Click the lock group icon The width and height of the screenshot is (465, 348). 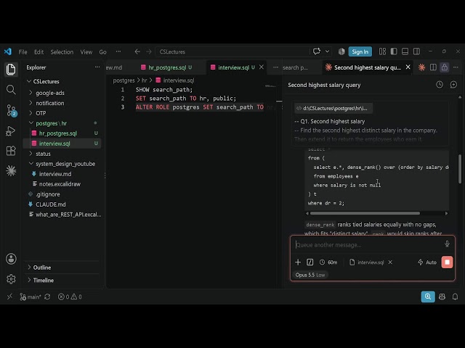[444, 67]
